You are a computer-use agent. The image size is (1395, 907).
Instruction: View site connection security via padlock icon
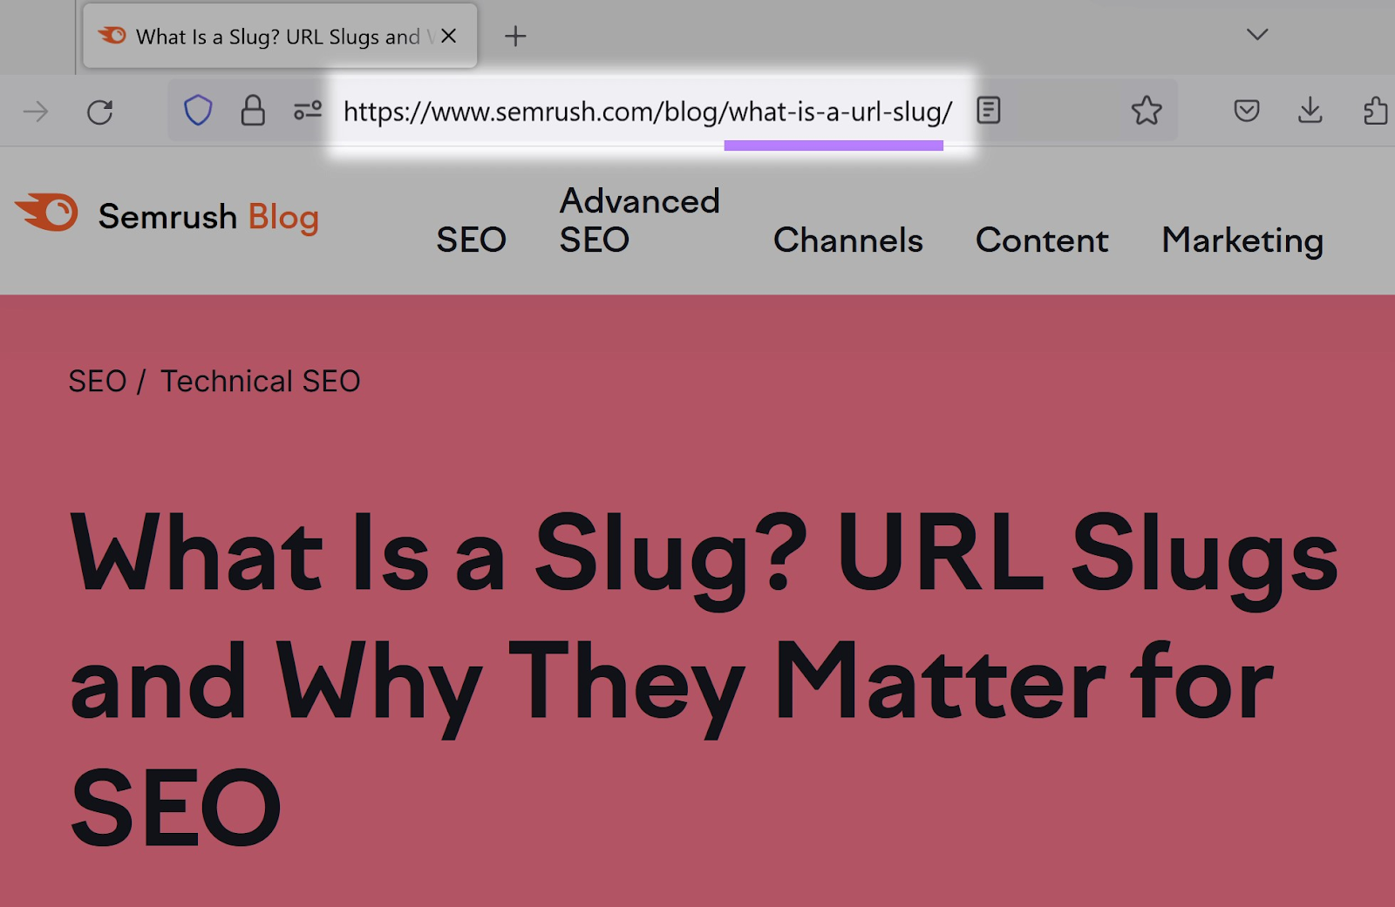[x=253, y=111]
